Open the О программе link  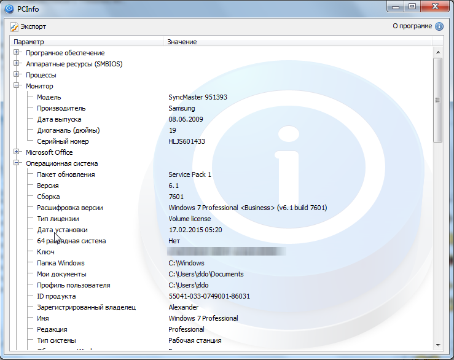[412, 26]
